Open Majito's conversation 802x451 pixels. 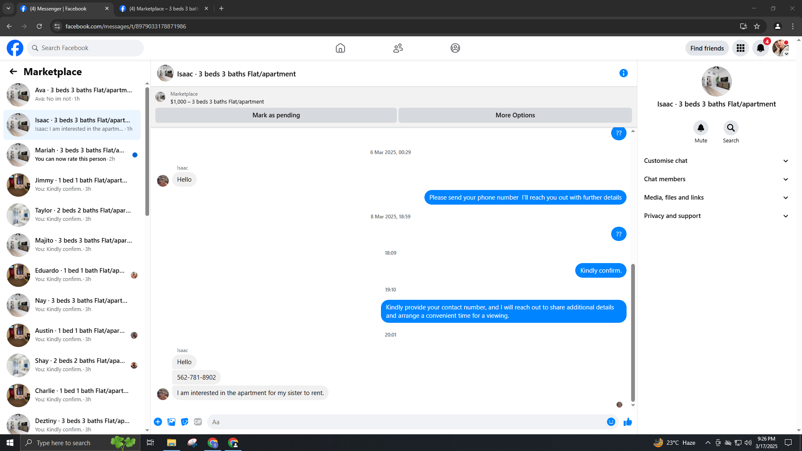coord(72,245)
